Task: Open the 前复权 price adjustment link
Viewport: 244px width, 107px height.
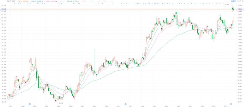Action: coord(233,1)
